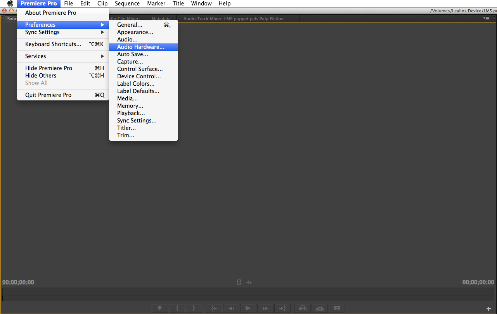Screen dimensions: 497x314
Task: Switch to the Audio Track Mixer tab
Action: (x=234, y=19)
